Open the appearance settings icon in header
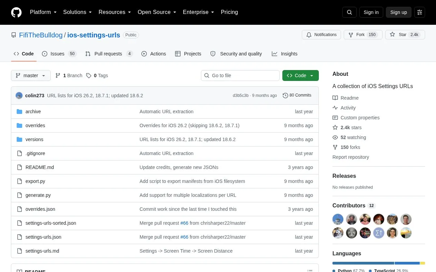This screenshot has width=436, height=272. pyautogui.click(x=420, y=12)
